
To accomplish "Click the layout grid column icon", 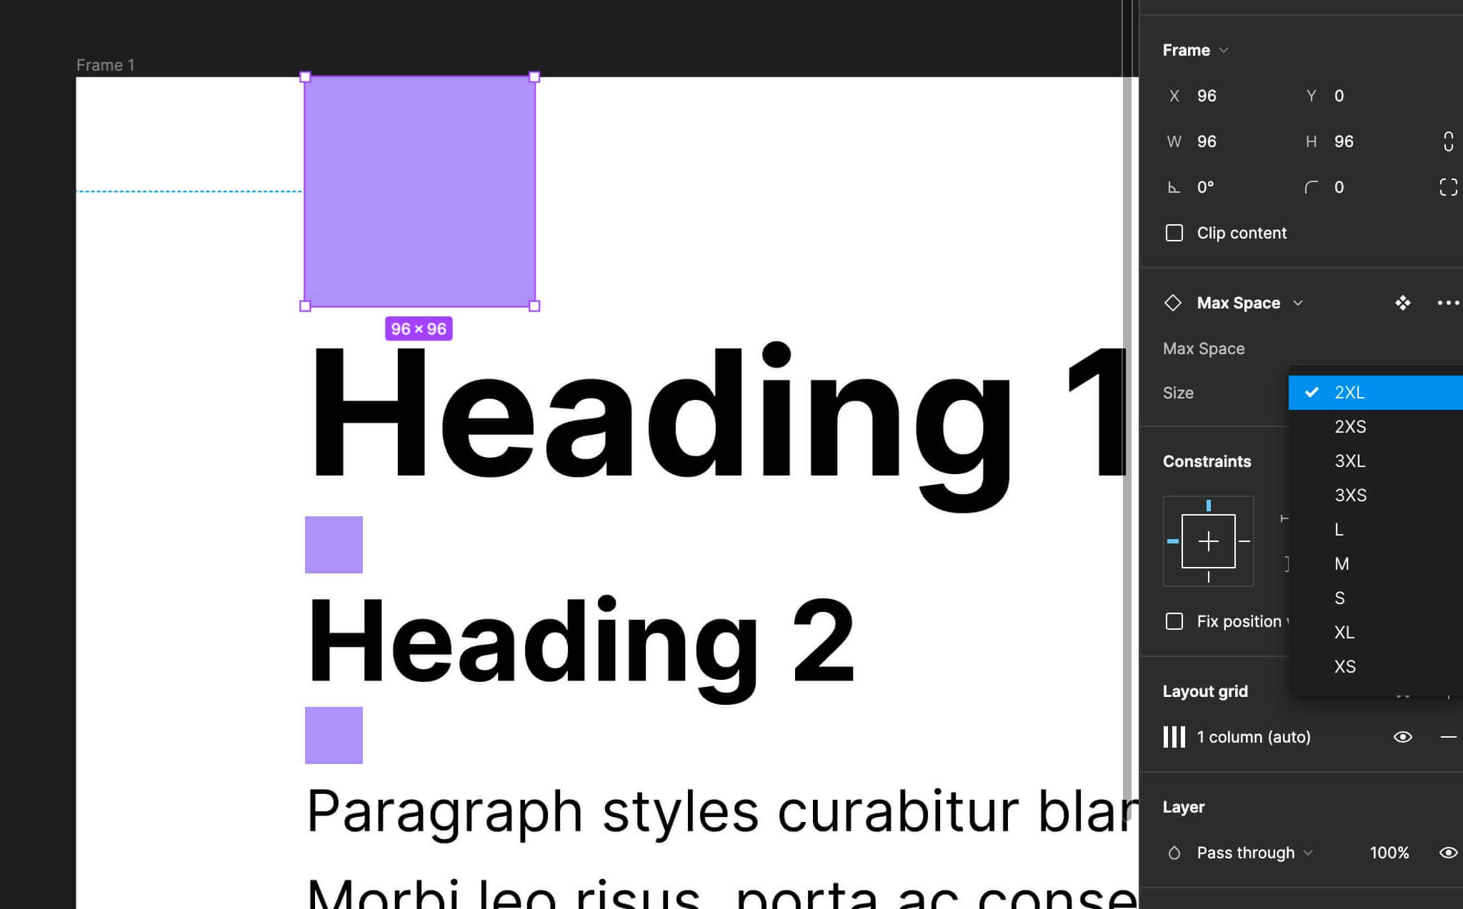I will [1174, 736].
